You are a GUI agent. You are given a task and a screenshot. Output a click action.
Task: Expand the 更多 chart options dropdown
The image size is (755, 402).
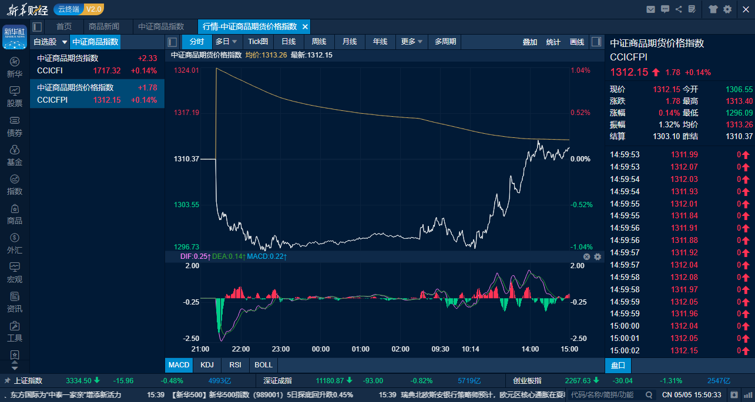412,42
